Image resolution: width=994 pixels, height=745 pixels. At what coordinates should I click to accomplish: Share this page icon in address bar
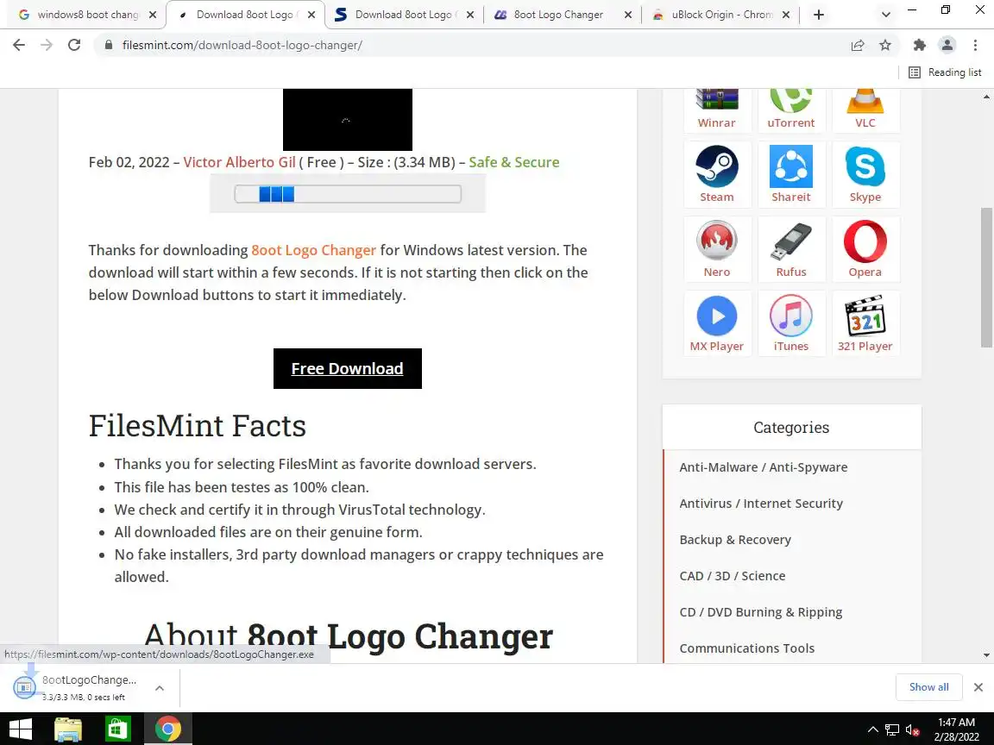(x=858, y=45)
